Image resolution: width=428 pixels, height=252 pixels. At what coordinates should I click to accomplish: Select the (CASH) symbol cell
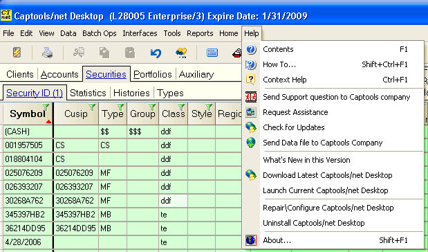28,132
